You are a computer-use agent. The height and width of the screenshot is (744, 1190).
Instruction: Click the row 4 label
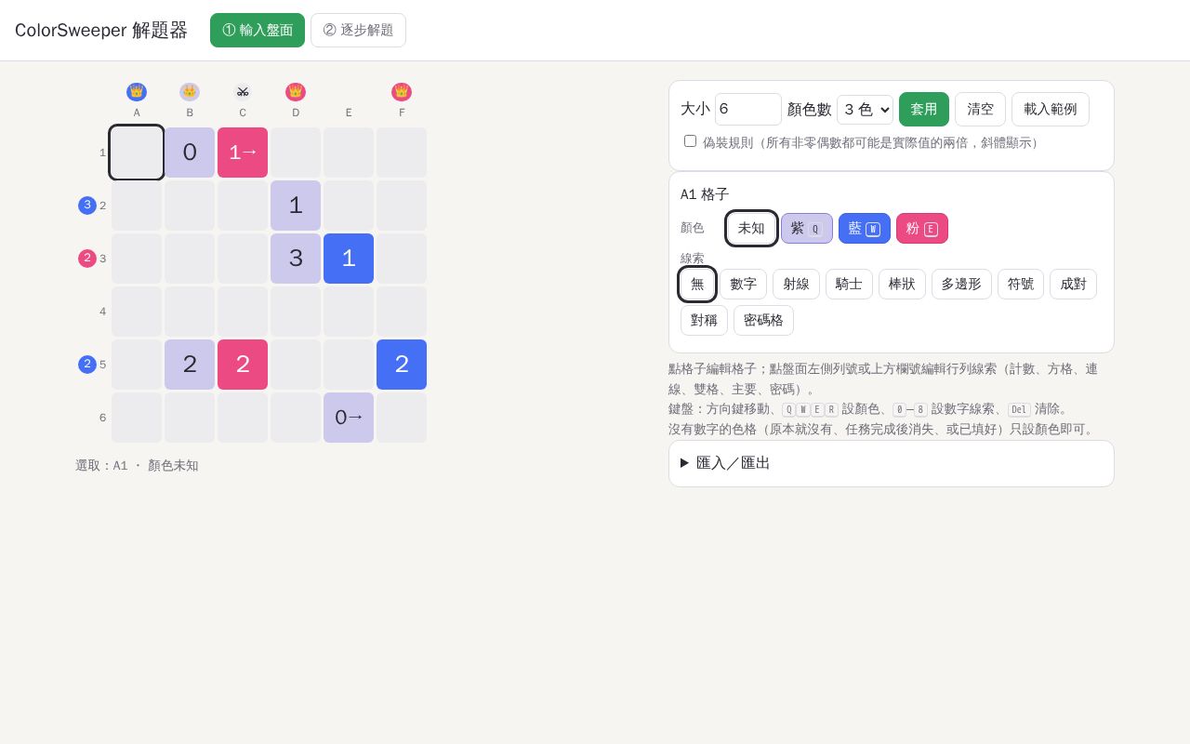(x=102, y=312)
